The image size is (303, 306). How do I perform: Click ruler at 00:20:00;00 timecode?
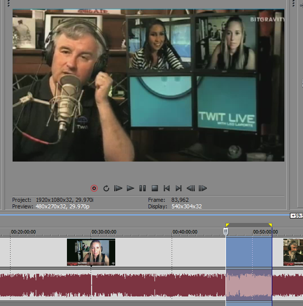(x=23, y=232)
